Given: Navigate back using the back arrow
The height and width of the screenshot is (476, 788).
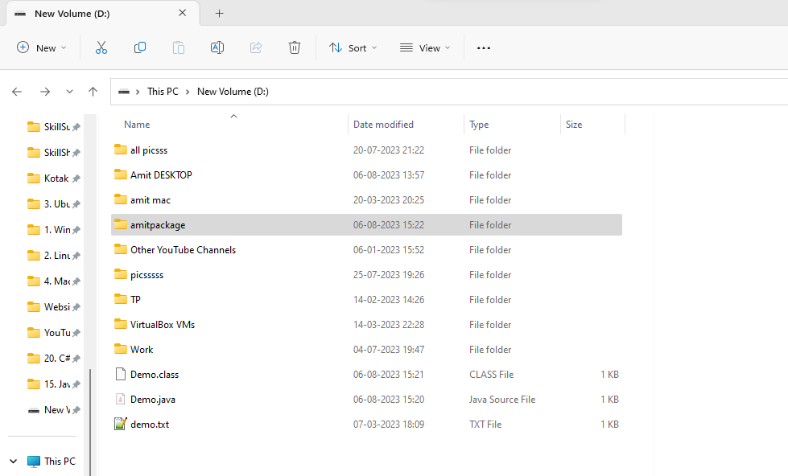Looking at the screenshot, I should tap(16, 92).
